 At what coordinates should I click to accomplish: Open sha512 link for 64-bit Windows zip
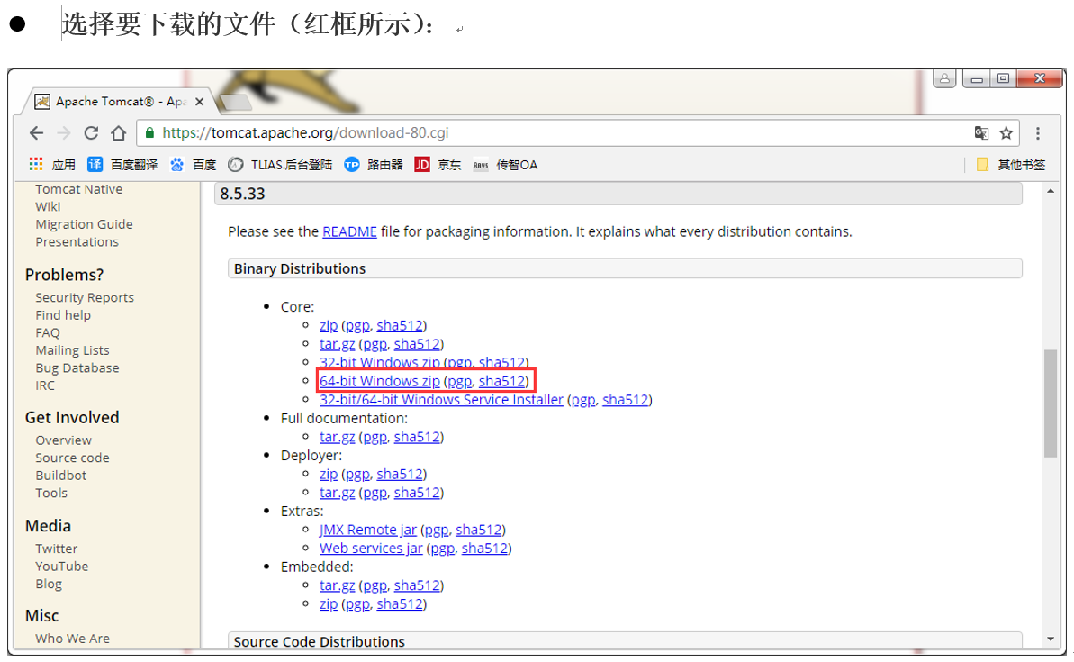click(502, 381)
